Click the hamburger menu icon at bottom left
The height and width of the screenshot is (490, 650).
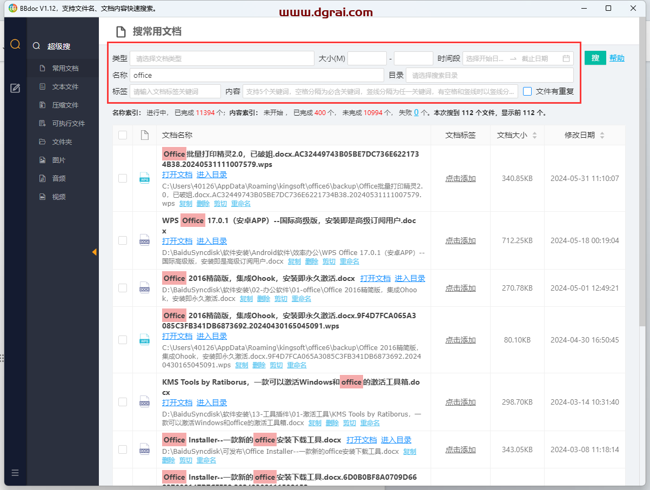(x=15, y=473)
